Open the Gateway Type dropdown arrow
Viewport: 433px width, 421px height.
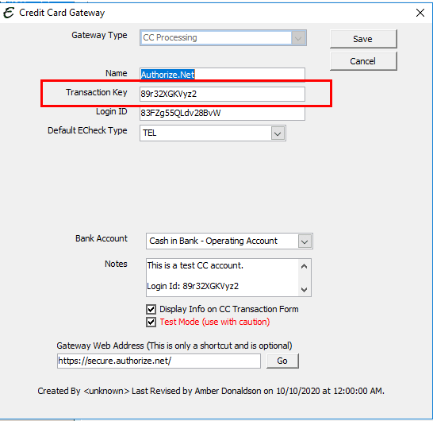point(298,38)
